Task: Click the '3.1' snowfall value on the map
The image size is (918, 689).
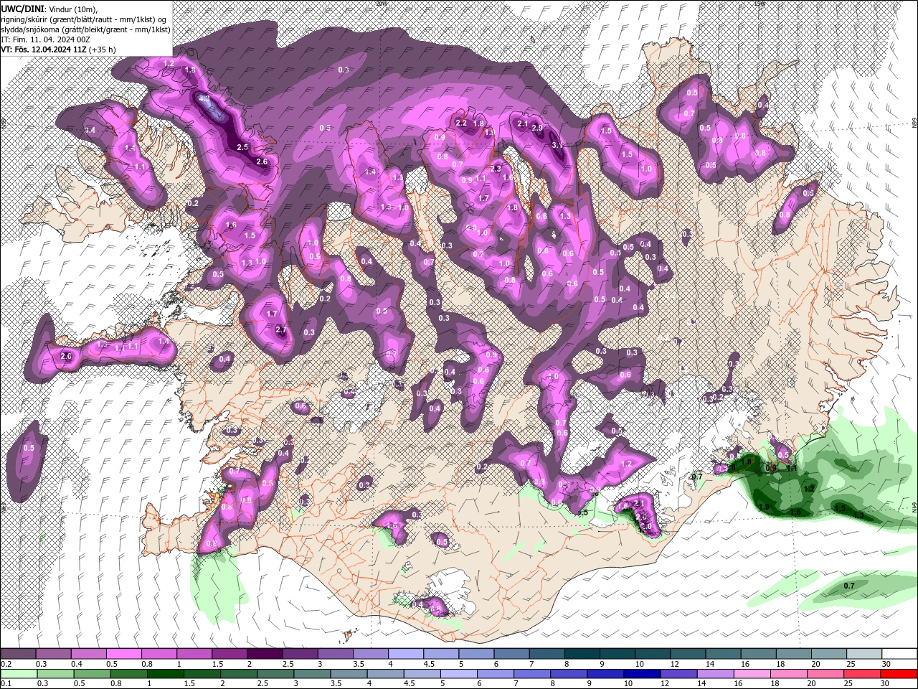Action: point(558,144)
